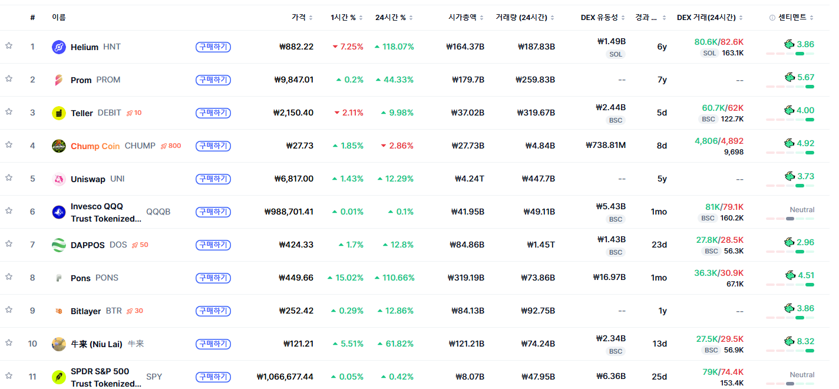Click 구매하기 for Niu Lai
Screen dimensions: 839x389
213,344
